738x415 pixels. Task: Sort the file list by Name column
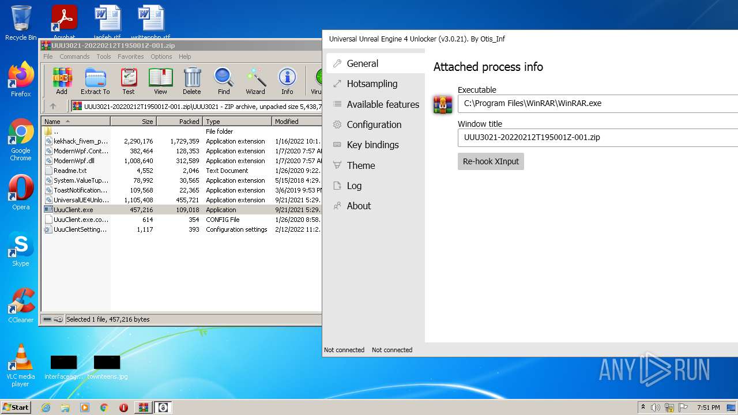click(x=76, y=121)
